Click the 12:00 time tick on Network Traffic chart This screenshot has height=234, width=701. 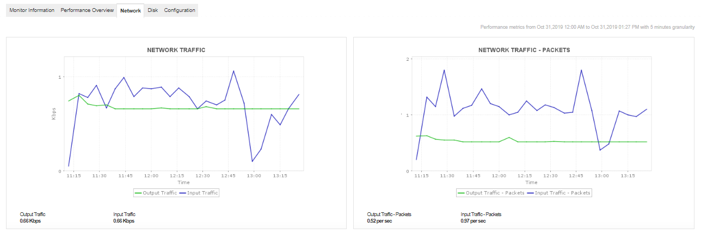tap(151, 176)
